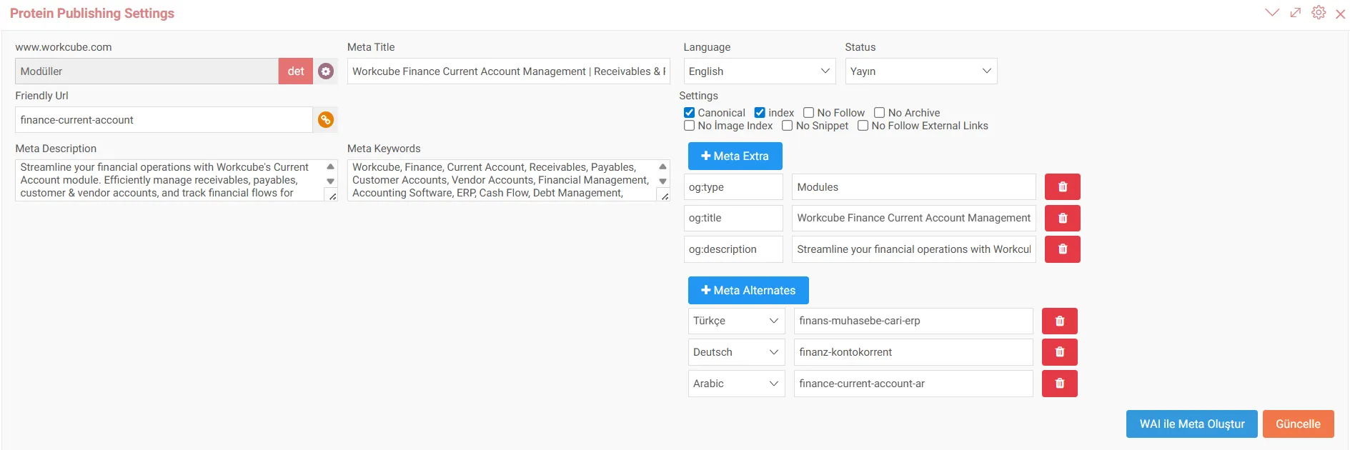
Task: Delete the og:description meta extra row
Action: coord(1062,249)
